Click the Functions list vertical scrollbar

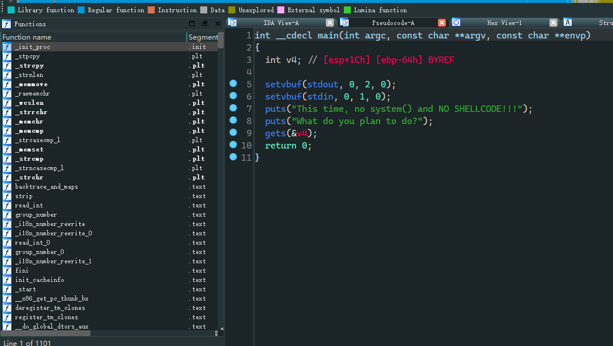pos(221,175)
